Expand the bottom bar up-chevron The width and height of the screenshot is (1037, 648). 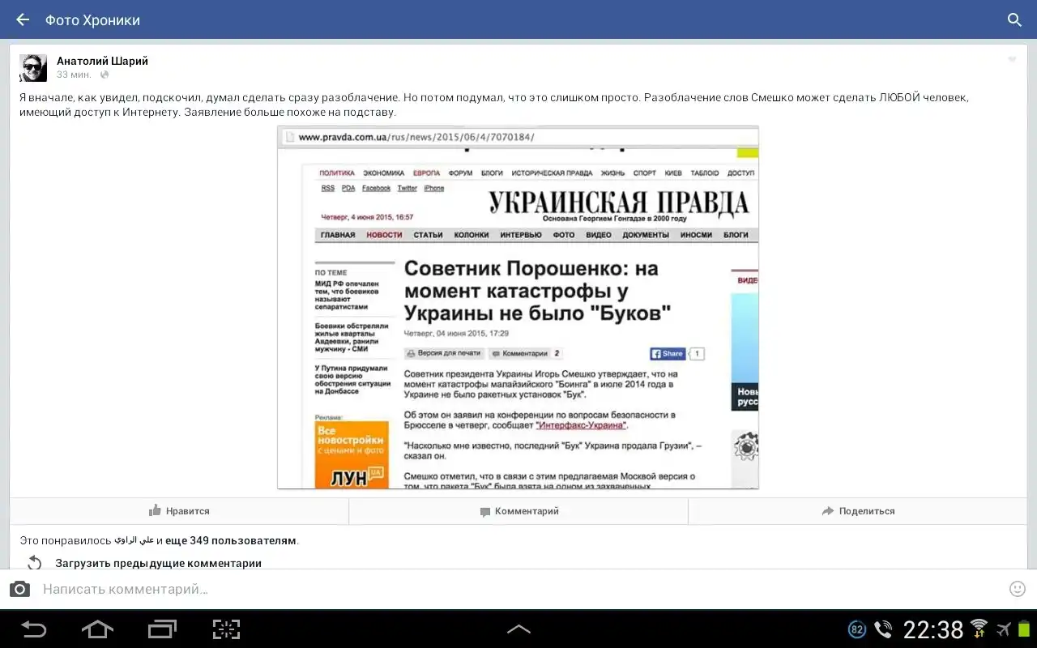point(518,629)
